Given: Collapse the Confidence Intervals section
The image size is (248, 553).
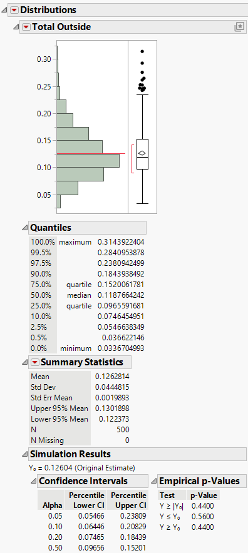Looking at the screenshot, I should [x=34, y=481].
